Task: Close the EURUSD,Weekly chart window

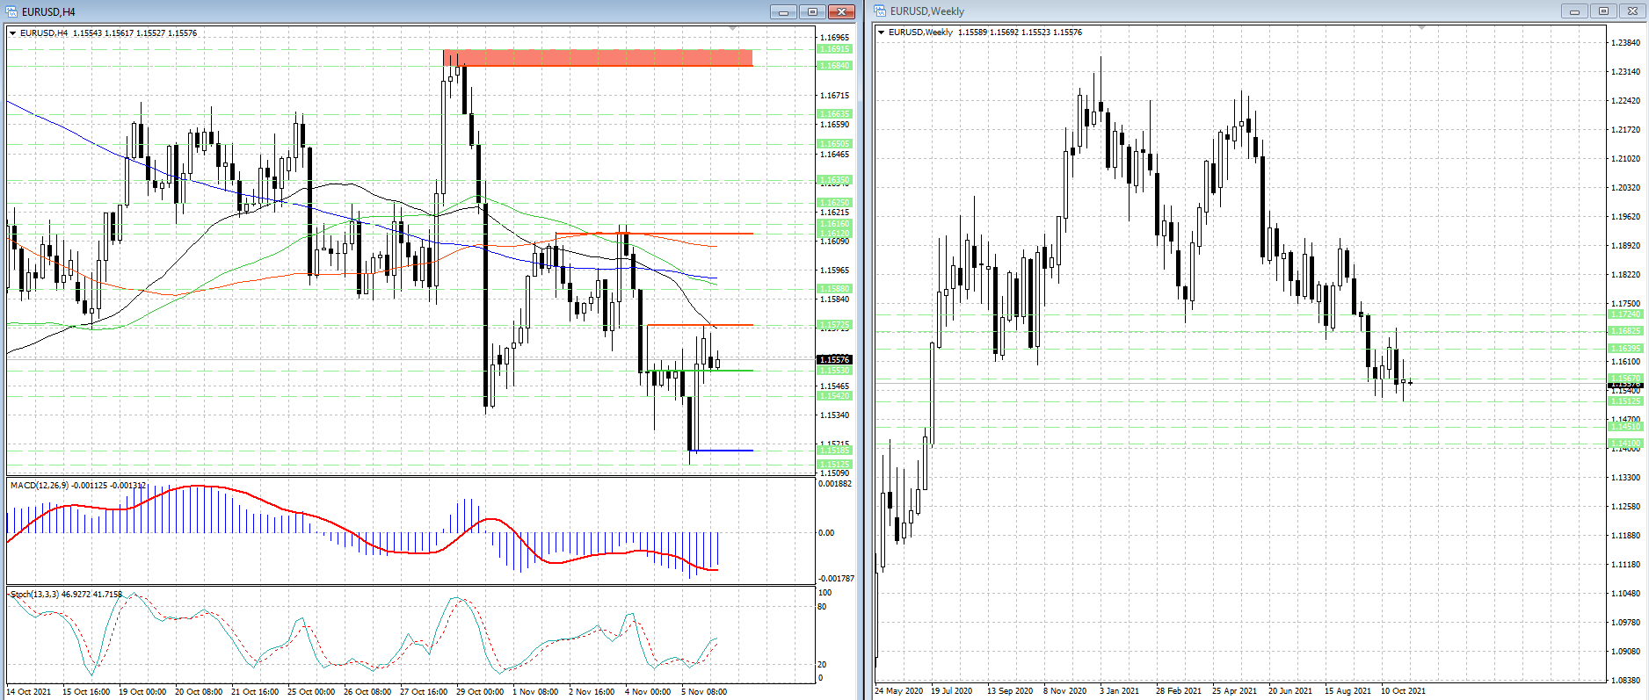Action: pyautogui.click(x=1632, y=11)
